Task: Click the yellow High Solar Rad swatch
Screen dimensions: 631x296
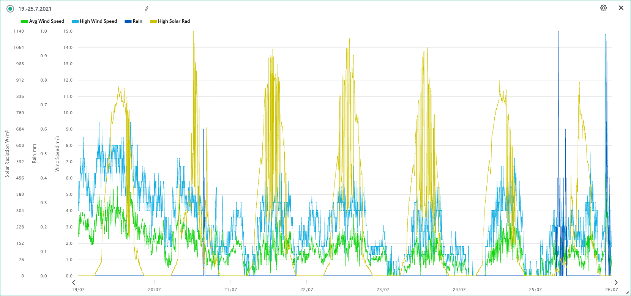Action: coord(153,21)
